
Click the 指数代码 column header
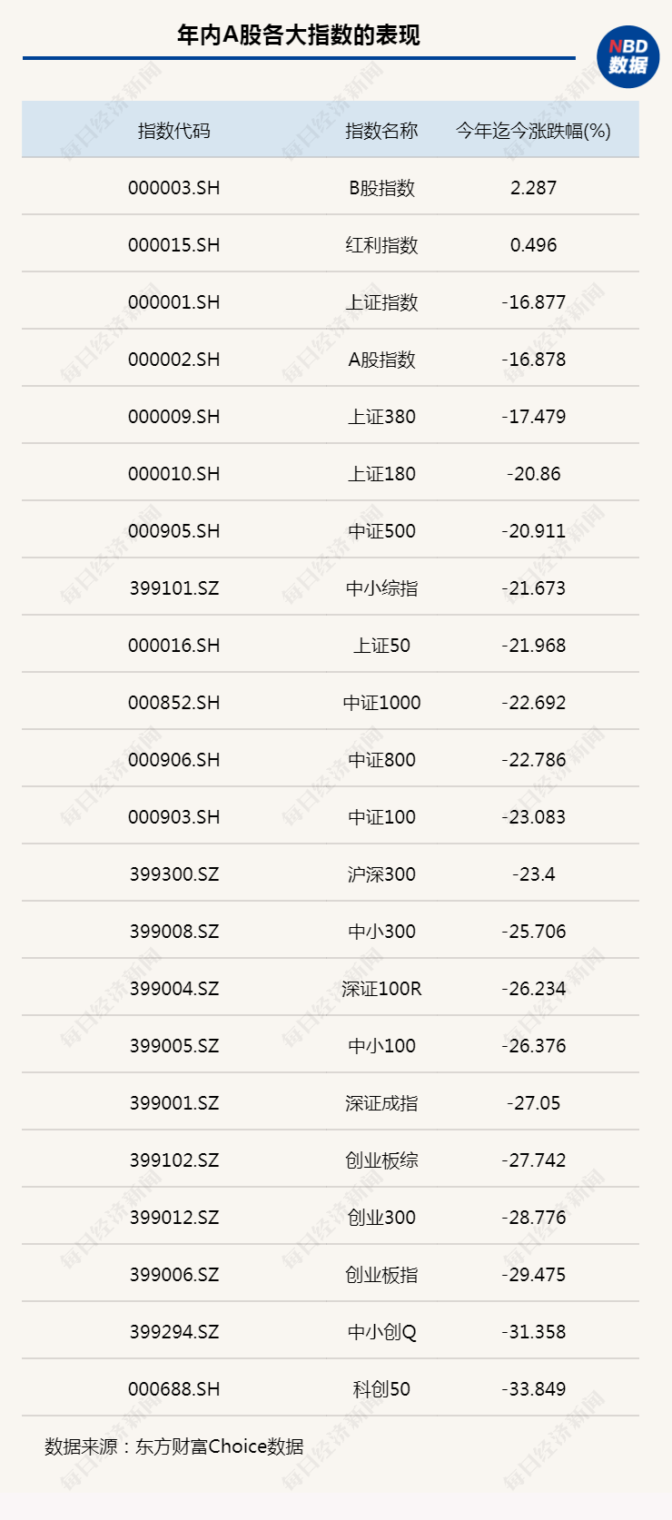tap(174, 131)
